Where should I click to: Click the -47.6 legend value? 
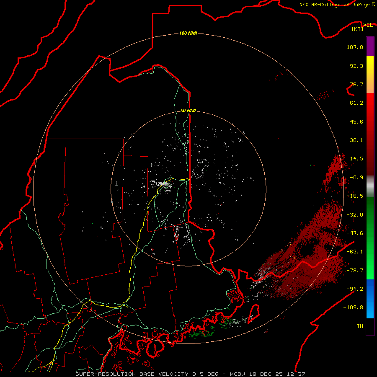pyautogui.click(x=355, y=233)
